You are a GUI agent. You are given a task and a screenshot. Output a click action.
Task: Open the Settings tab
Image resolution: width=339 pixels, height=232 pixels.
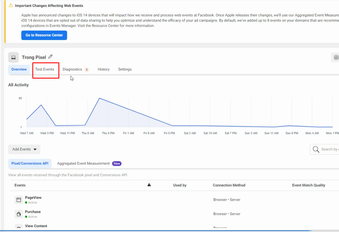point(125,69)
